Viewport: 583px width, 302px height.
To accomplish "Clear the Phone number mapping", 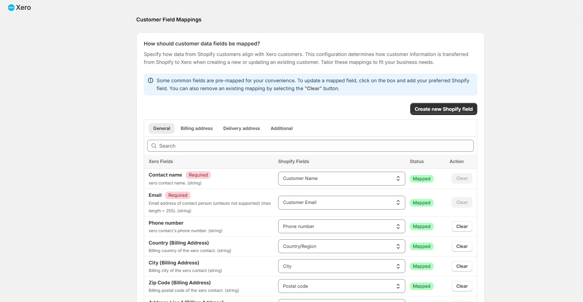I will 462,226.
